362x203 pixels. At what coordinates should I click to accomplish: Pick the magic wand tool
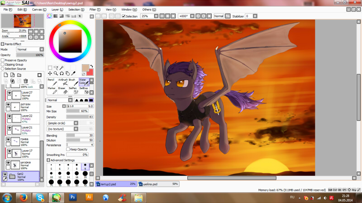click(62, 67)
